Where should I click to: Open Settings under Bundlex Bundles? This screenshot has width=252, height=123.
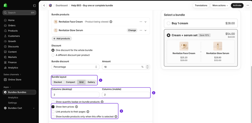point(12,103)
